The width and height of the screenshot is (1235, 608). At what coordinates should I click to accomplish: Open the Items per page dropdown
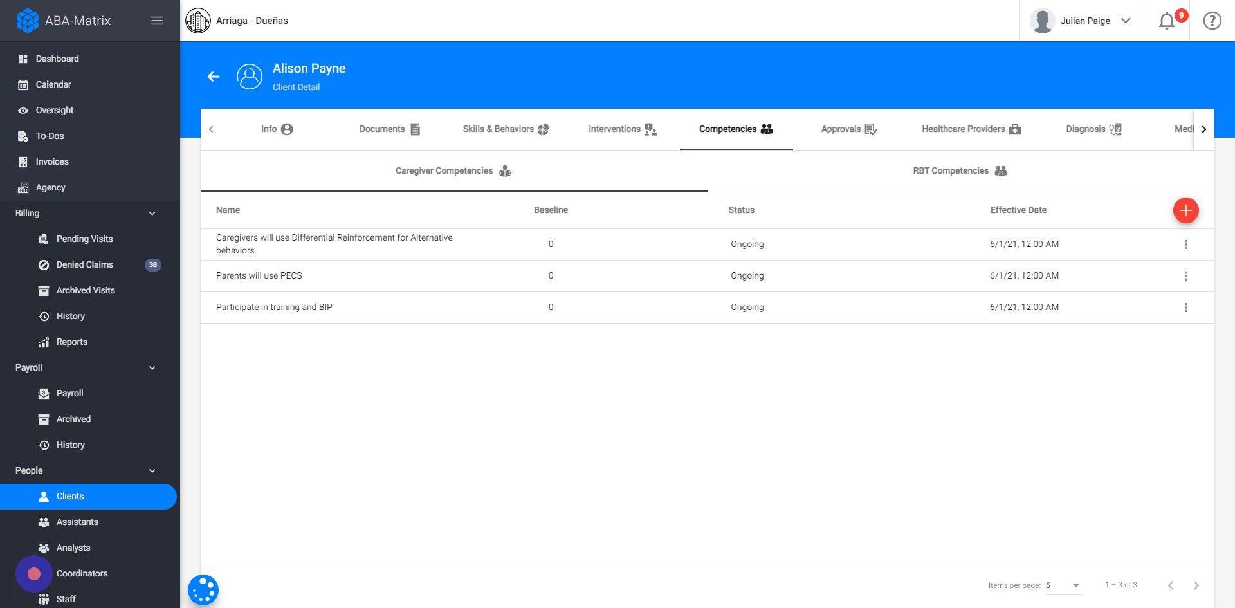click(1063, 585)
